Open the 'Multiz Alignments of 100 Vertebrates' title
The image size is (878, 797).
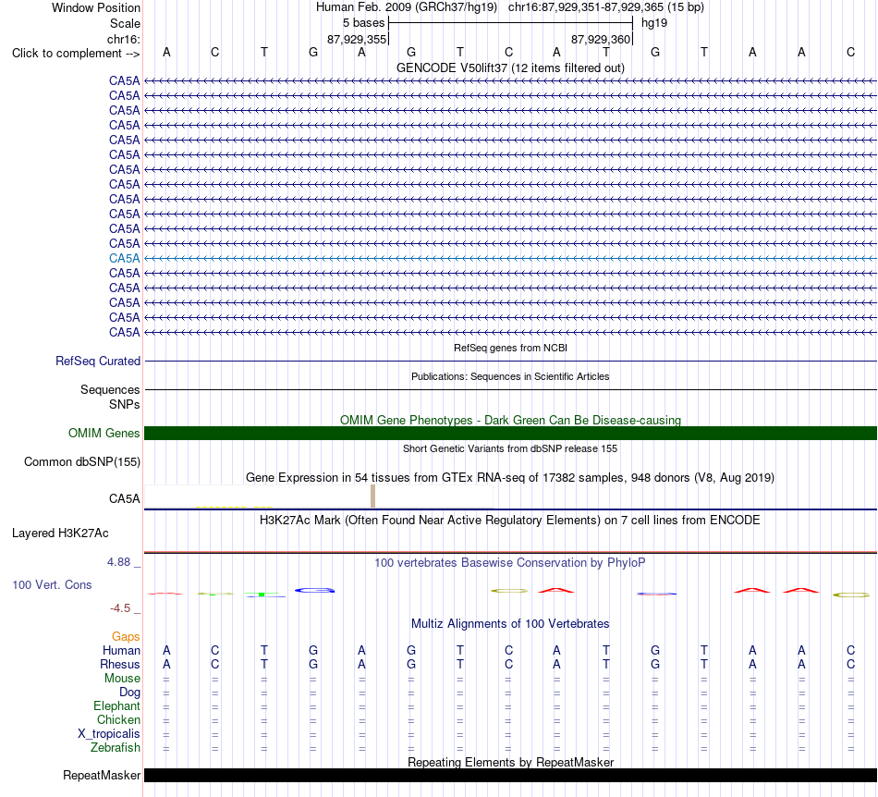coord(510,624)
